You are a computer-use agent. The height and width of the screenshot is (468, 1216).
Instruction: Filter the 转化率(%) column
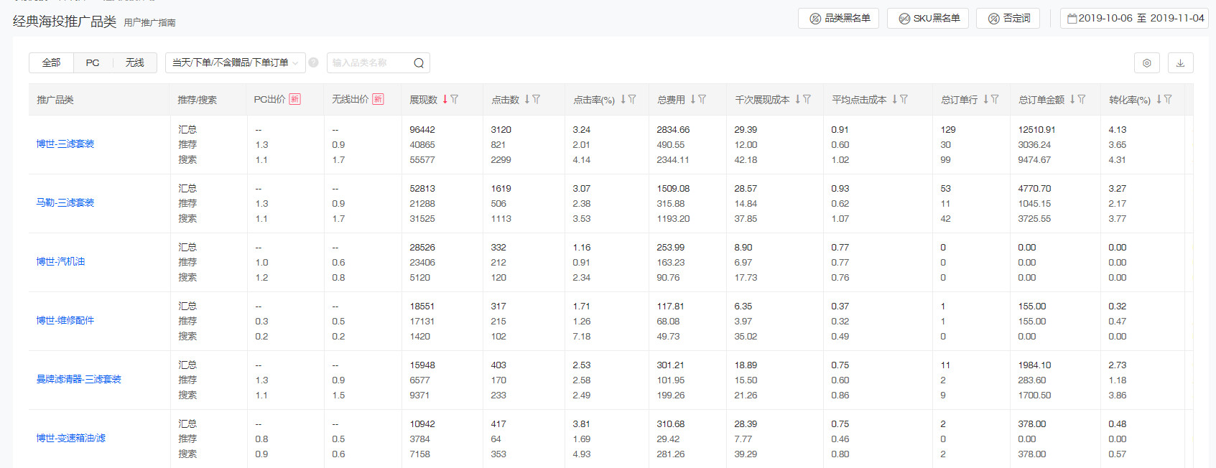[x=1168, y=100]
